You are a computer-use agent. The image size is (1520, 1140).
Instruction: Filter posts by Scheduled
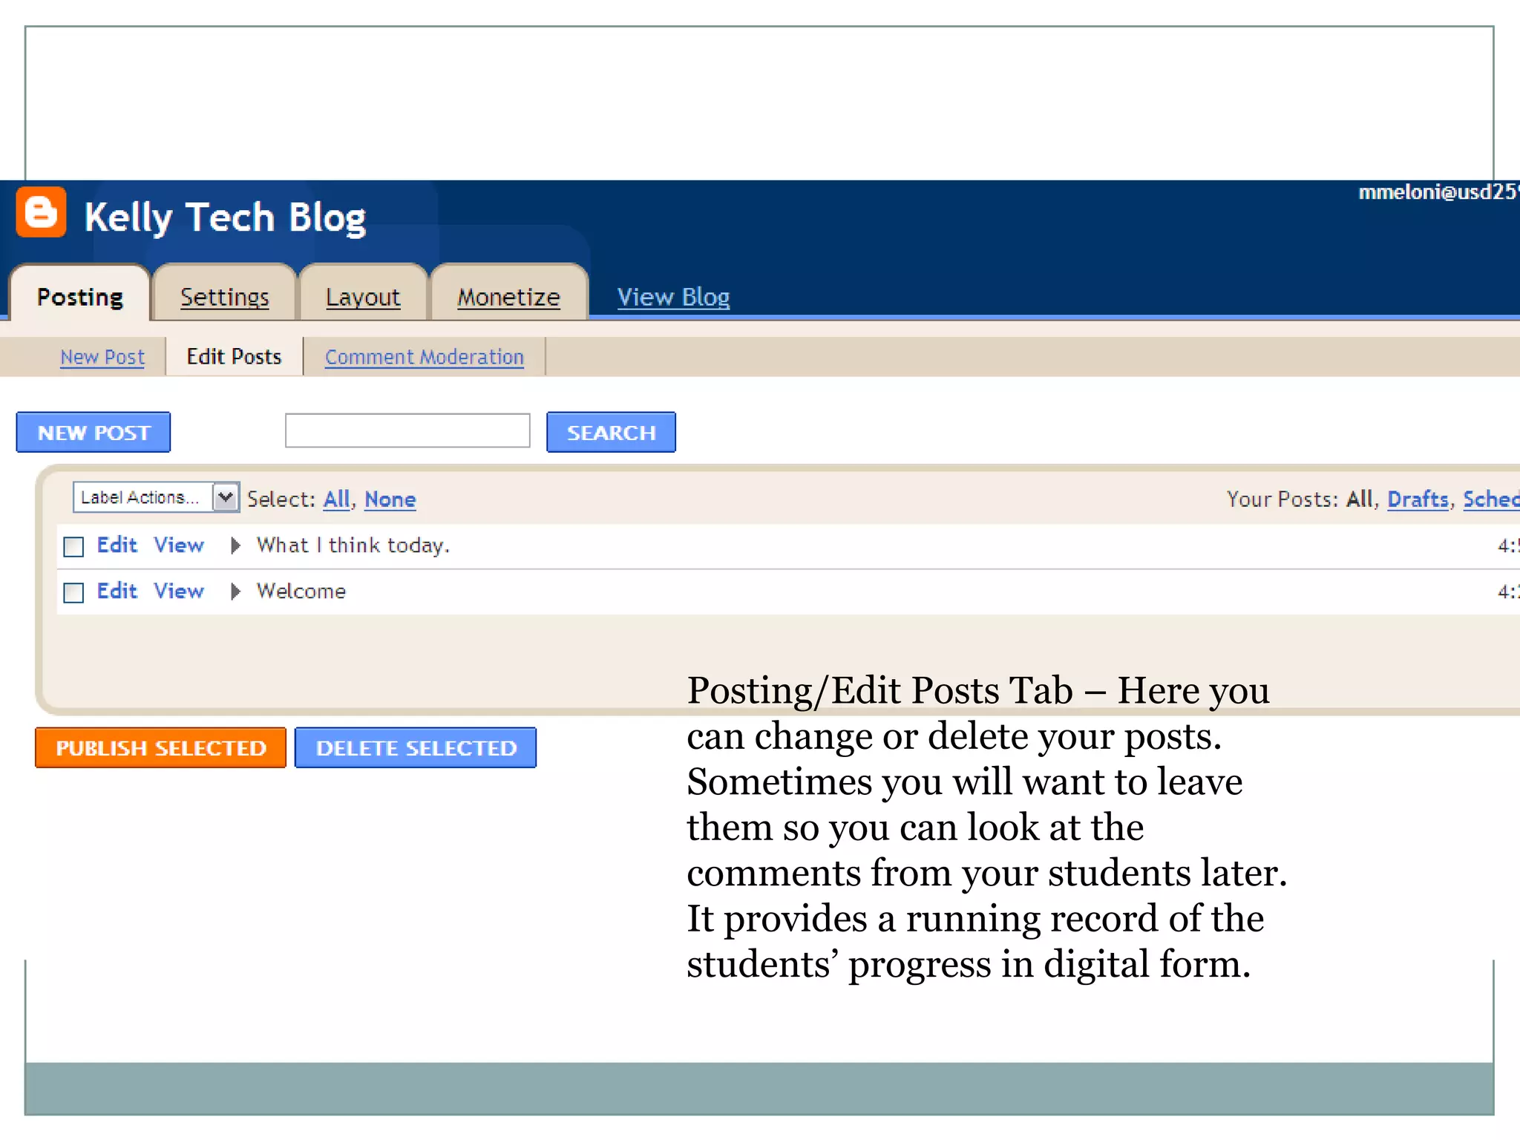click(1491, 499)
